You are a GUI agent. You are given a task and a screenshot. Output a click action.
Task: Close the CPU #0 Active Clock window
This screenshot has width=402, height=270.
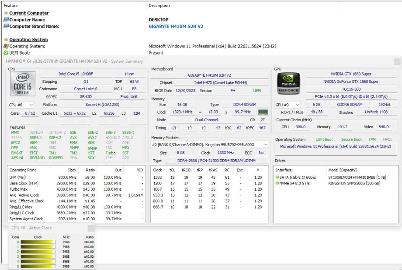91,228
